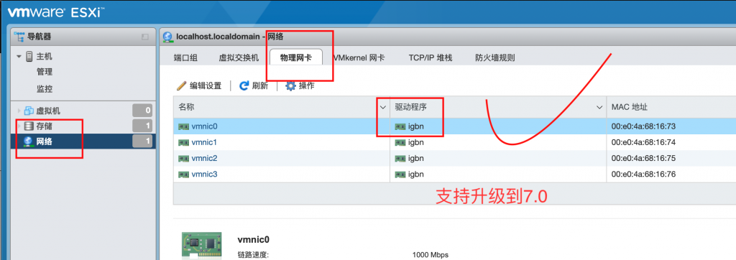Open Monitor under Host

tap(44, 88)
